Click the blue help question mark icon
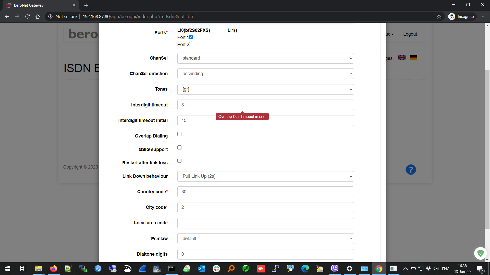Image resolution: width=490 pixels, height=275 pixels. (411, 170)
